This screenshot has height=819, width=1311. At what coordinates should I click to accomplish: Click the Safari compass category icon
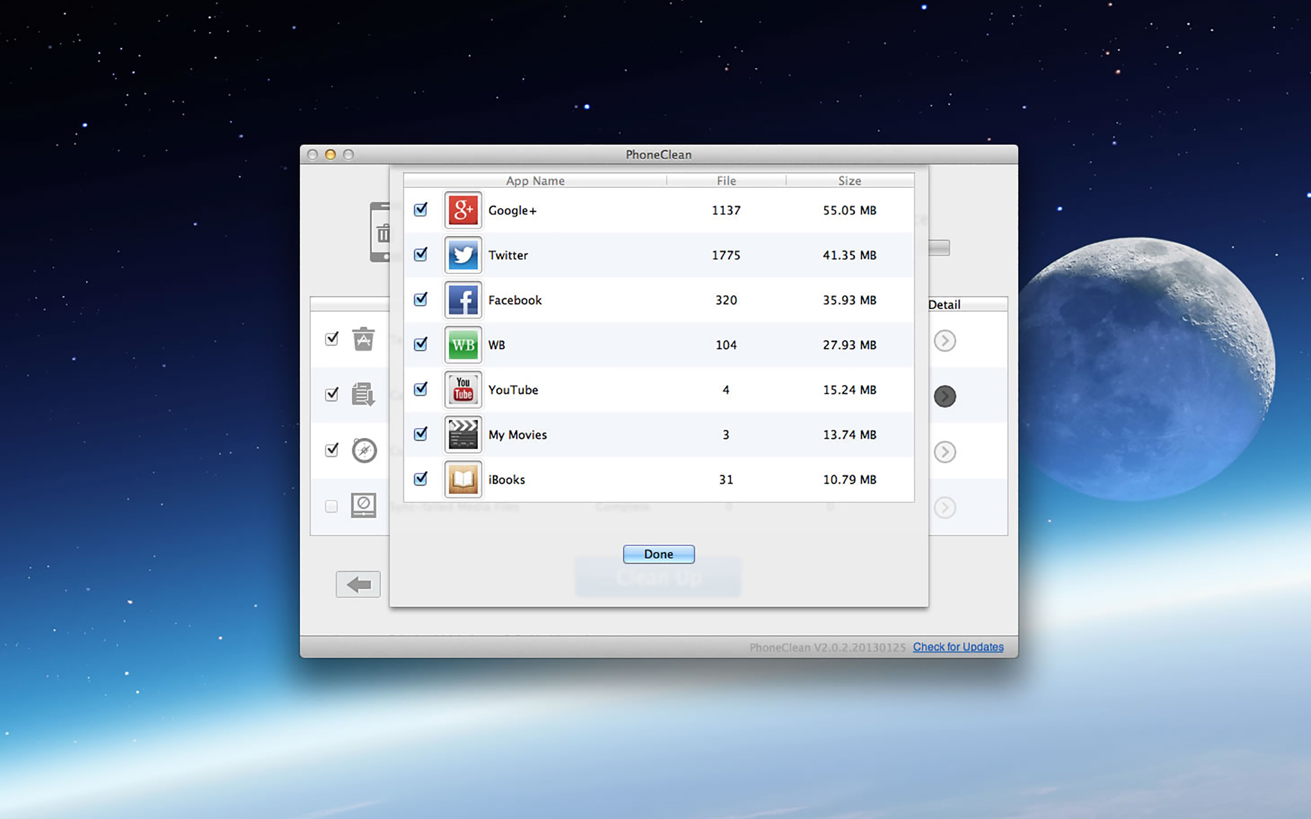364,450
